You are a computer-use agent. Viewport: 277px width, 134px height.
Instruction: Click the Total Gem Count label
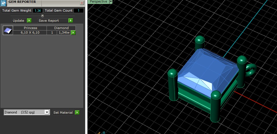pos(58,10)
